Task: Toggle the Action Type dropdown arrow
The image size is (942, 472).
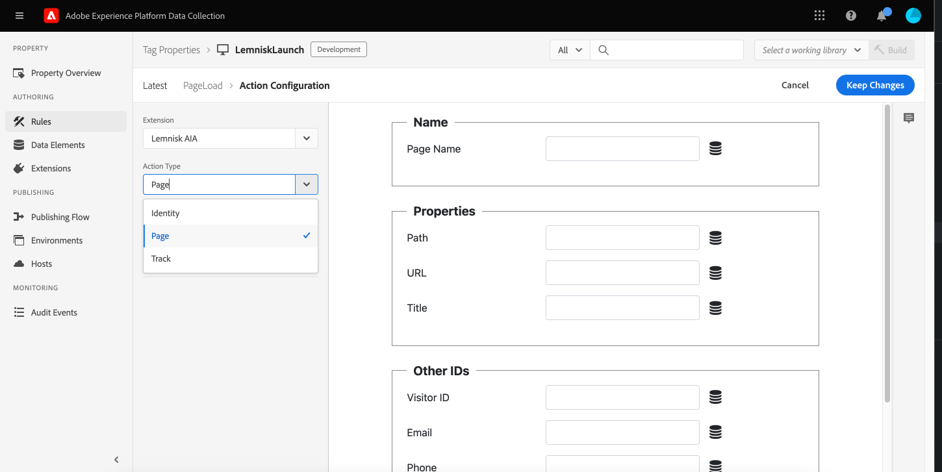Action: (x=307, y=184)
